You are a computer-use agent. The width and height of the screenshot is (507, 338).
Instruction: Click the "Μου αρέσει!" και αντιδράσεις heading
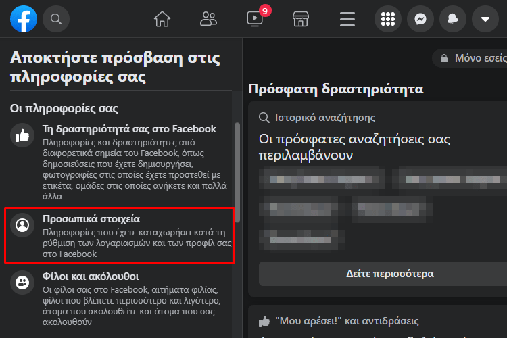[347, 321]
